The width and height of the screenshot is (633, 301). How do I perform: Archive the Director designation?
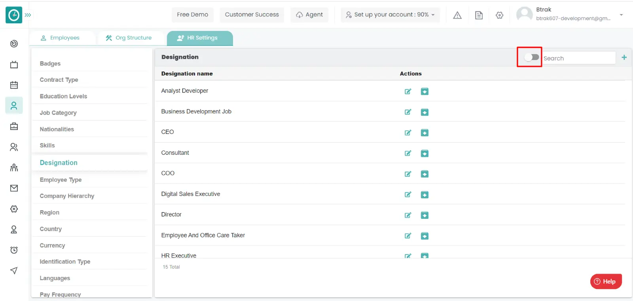(425, 215)
